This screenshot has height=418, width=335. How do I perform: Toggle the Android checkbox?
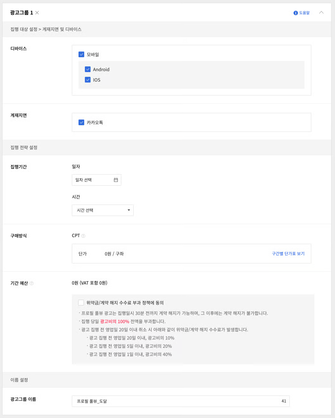click(88, 69)
